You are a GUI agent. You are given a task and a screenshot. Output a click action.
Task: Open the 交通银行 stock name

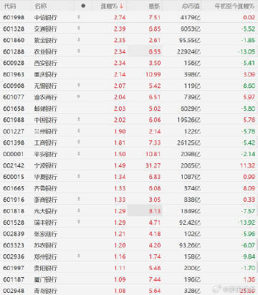46,29
